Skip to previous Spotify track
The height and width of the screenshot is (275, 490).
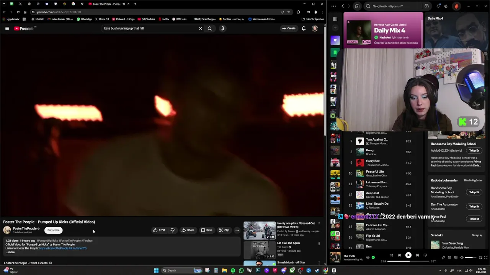399,255
